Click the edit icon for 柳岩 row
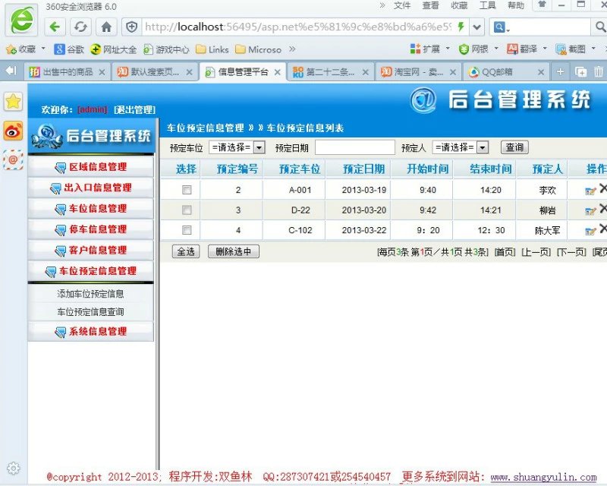Image resolution: width=607 pixels, height=486 pixels. [590, 210]
